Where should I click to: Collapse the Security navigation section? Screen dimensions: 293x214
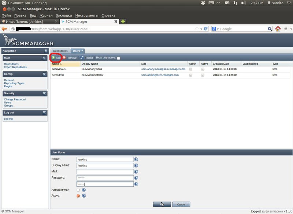click(44, 93)
